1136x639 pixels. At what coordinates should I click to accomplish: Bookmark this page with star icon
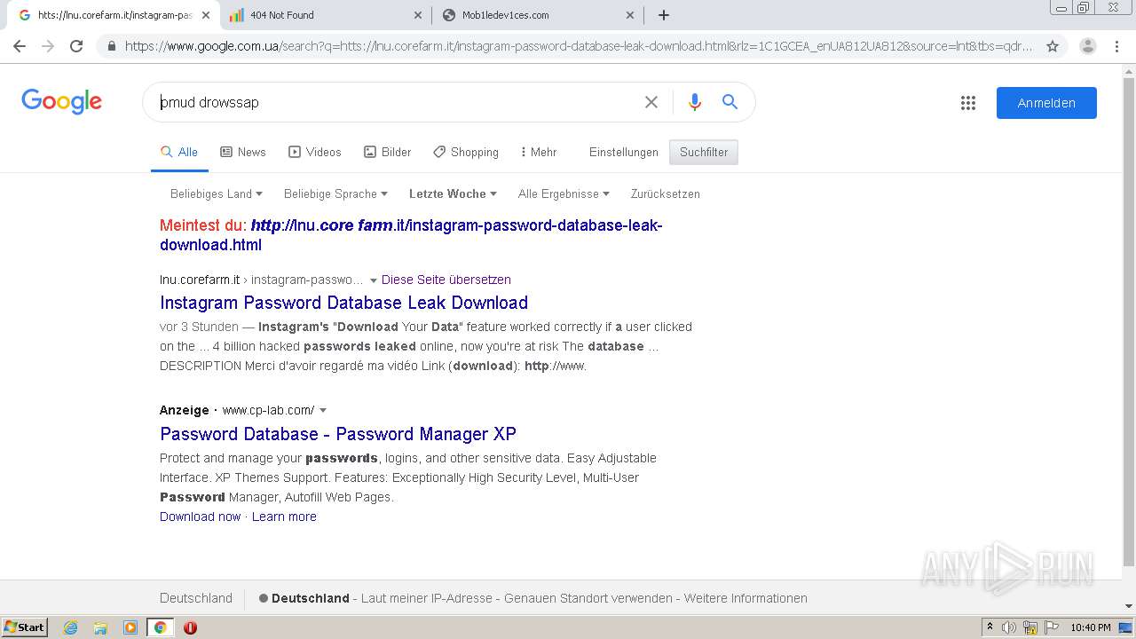(x=1053, y=46)
